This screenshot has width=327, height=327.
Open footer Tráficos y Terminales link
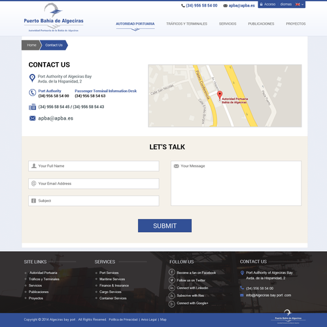click(x=44, y=279)
